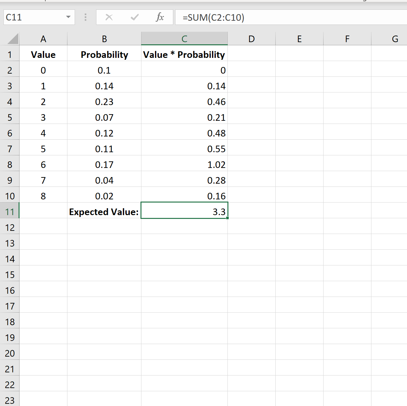The width and height of the screenshot is (407, 406).
Task: Select the Probability header cell
Action: 104,54
